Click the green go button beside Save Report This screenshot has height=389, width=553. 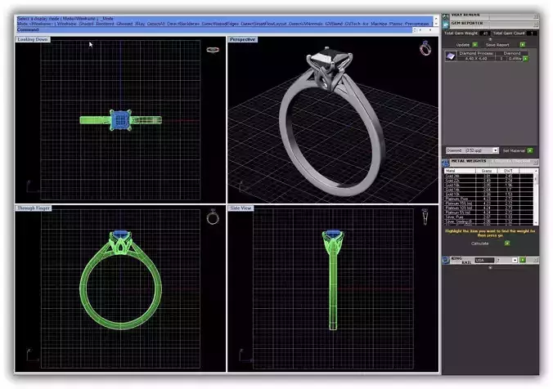(522, 45)
